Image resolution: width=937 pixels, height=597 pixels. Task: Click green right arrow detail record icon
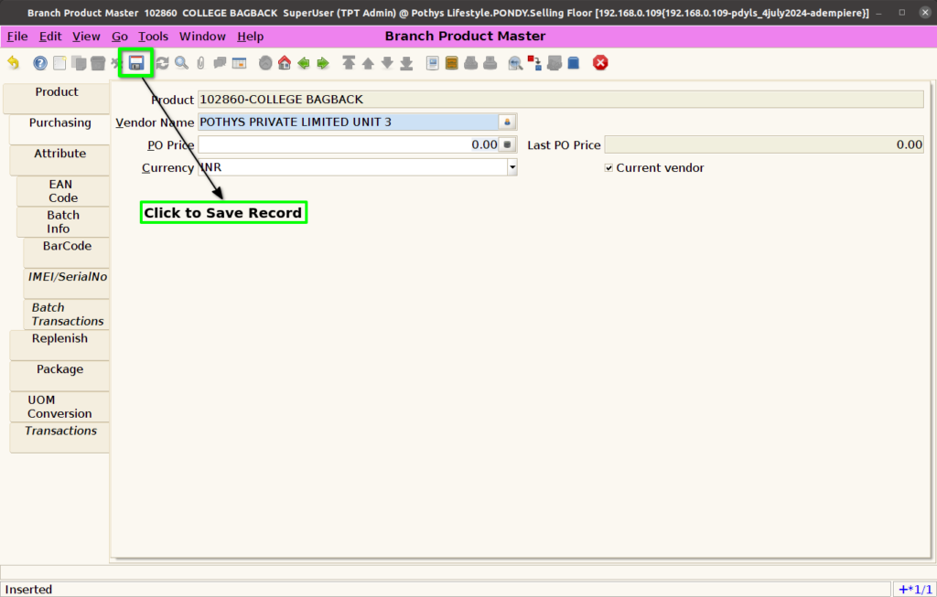pos(323,63)
